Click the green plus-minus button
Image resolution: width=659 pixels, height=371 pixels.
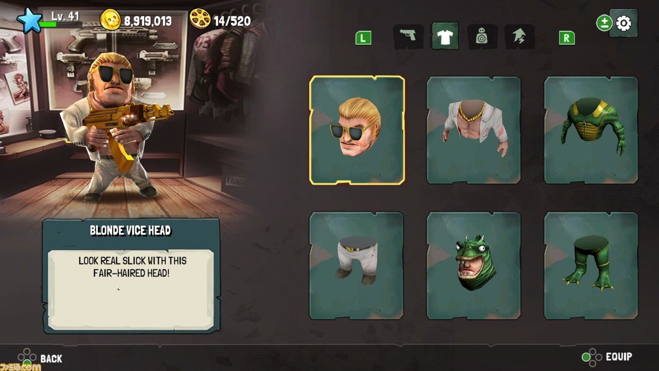(x=604, y=23)
